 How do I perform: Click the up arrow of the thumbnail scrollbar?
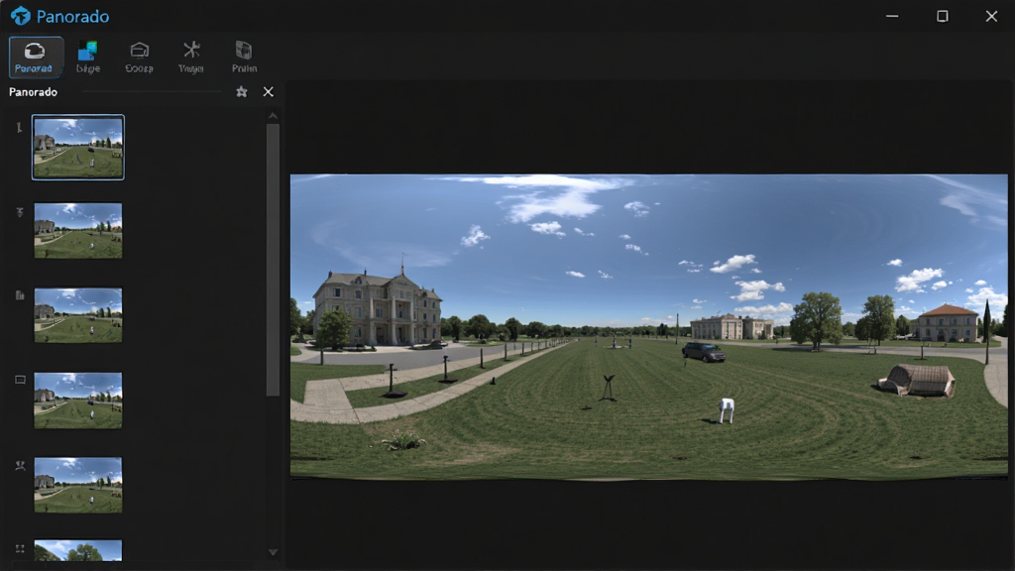click(x=274, y=116)
